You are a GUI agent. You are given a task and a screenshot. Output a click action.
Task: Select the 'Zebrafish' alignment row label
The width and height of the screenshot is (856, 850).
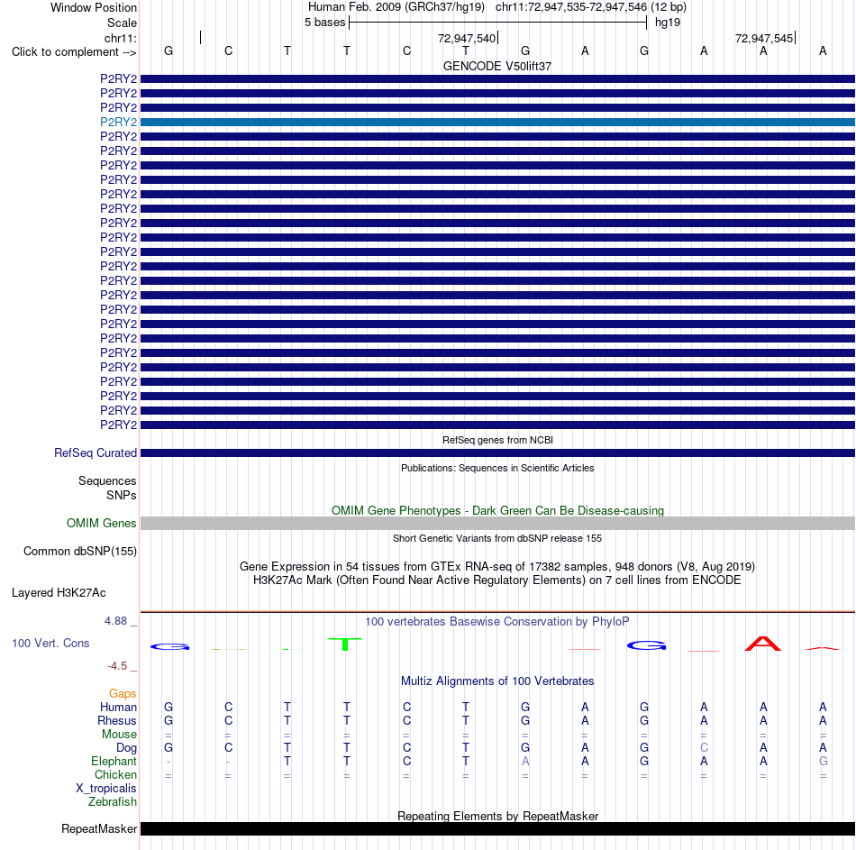113,801
